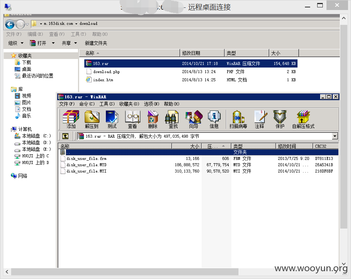The height and width of the screenshot is (279, 351).
Task: Open WinRAR File (文件) menu
Action: (67, 104)
